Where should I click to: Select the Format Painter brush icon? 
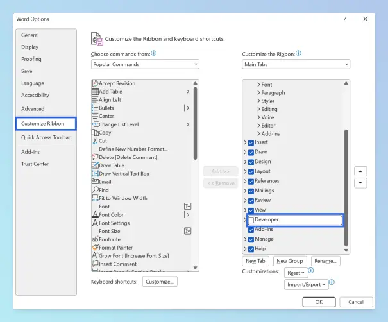pyautogui.click(x=95, y=247)
